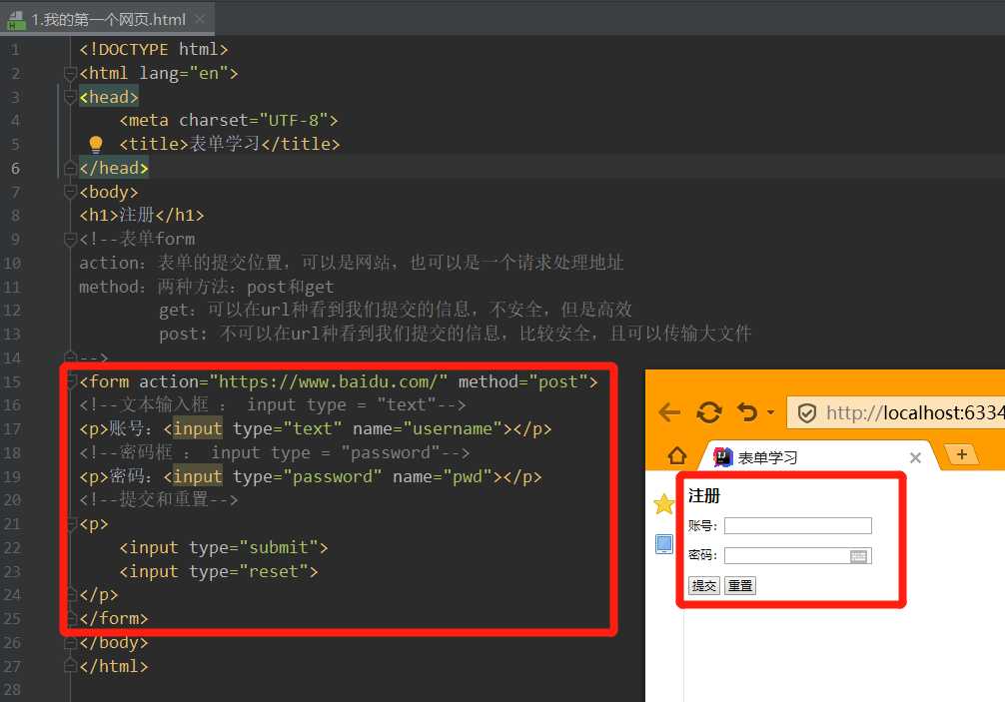Collapse the html tag fold on line 2
Image resolution: width=1005 pixels, height=702 pixels.
pos(71,74)
